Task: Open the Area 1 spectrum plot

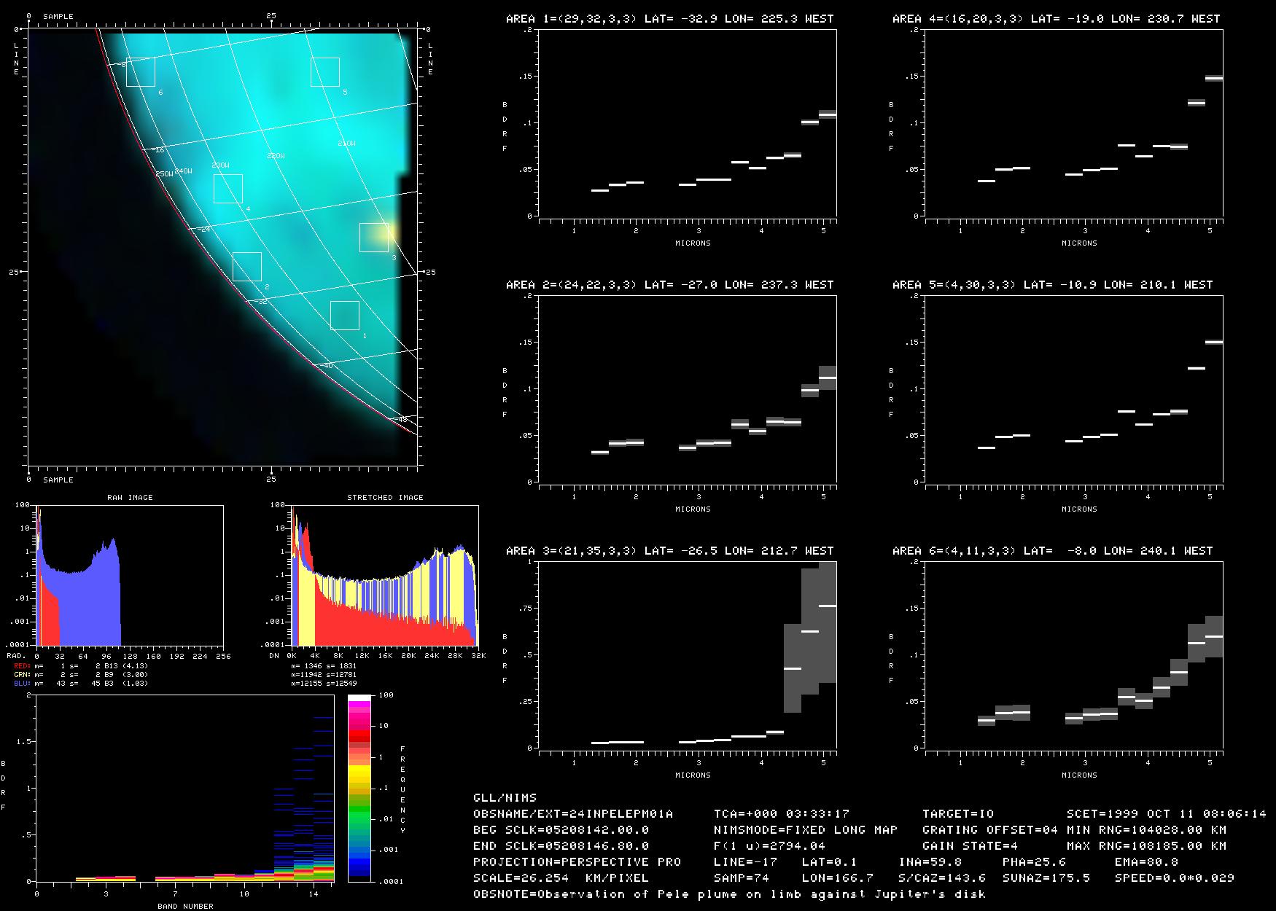Action: click(x=688, y=124)
